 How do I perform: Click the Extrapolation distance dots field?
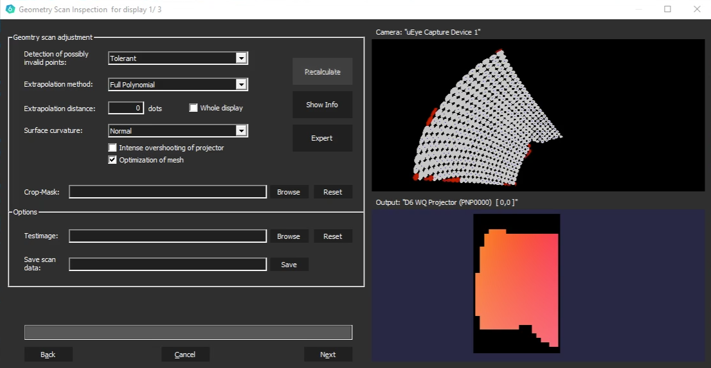point(126,108)
